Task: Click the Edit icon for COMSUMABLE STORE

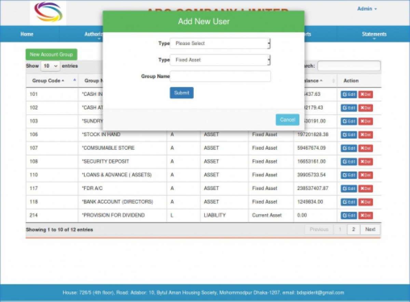Action: [x=348, y=148]
